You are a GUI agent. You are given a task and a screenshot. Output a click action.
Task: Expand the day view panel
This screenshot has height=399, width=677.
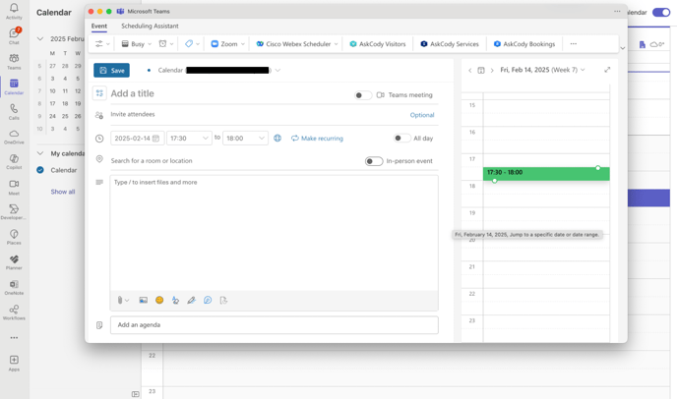607,70
